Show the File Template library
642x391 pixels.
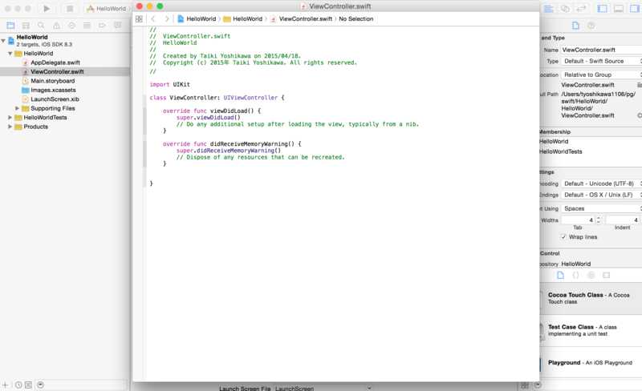pos(560,276)
